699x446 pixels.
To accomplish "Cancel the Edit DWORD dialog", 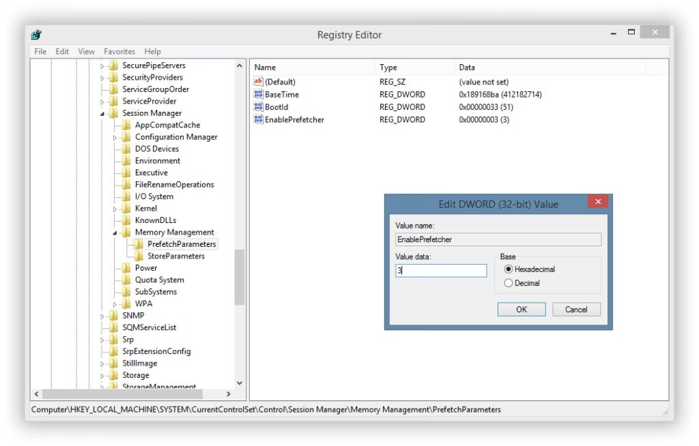I will tap(576, 309).
